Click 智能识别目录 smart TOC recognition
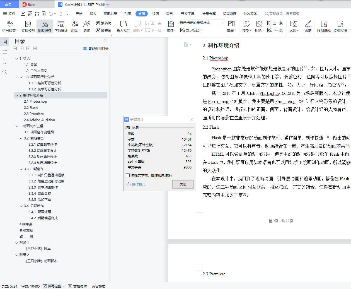 click(x=96, y=49)
